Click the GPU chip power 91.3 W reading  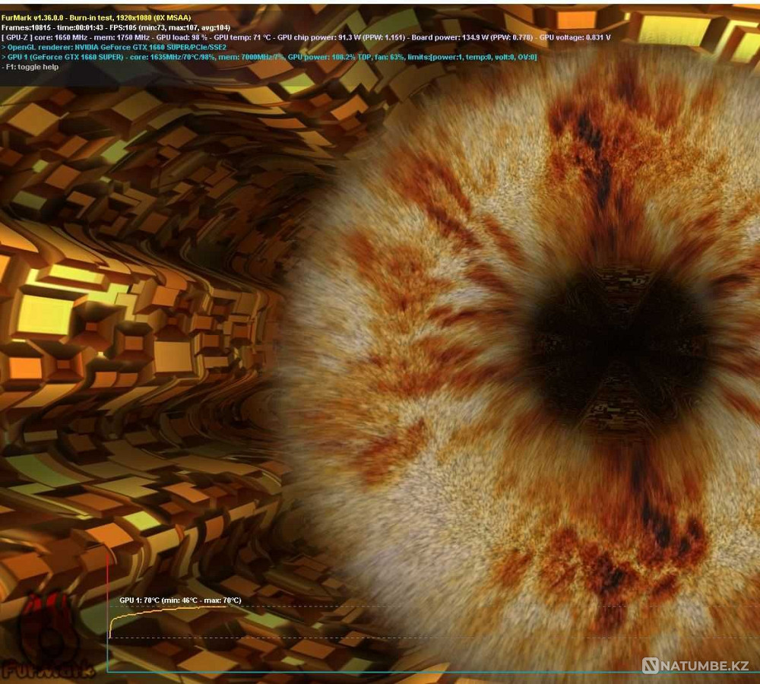click(x=328, y=37)
